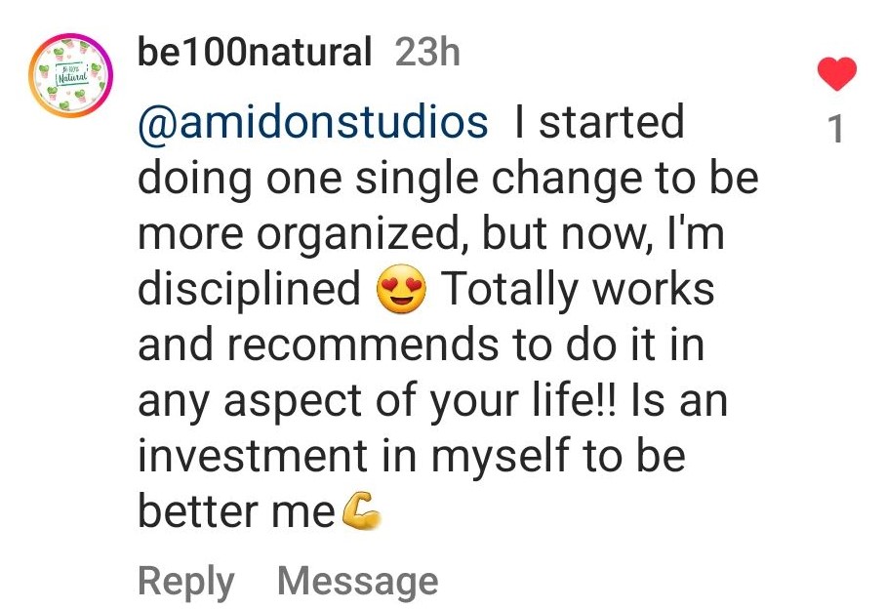Click the words "better me"
Viewport: 885px width, 609px height.
(236, 513)
